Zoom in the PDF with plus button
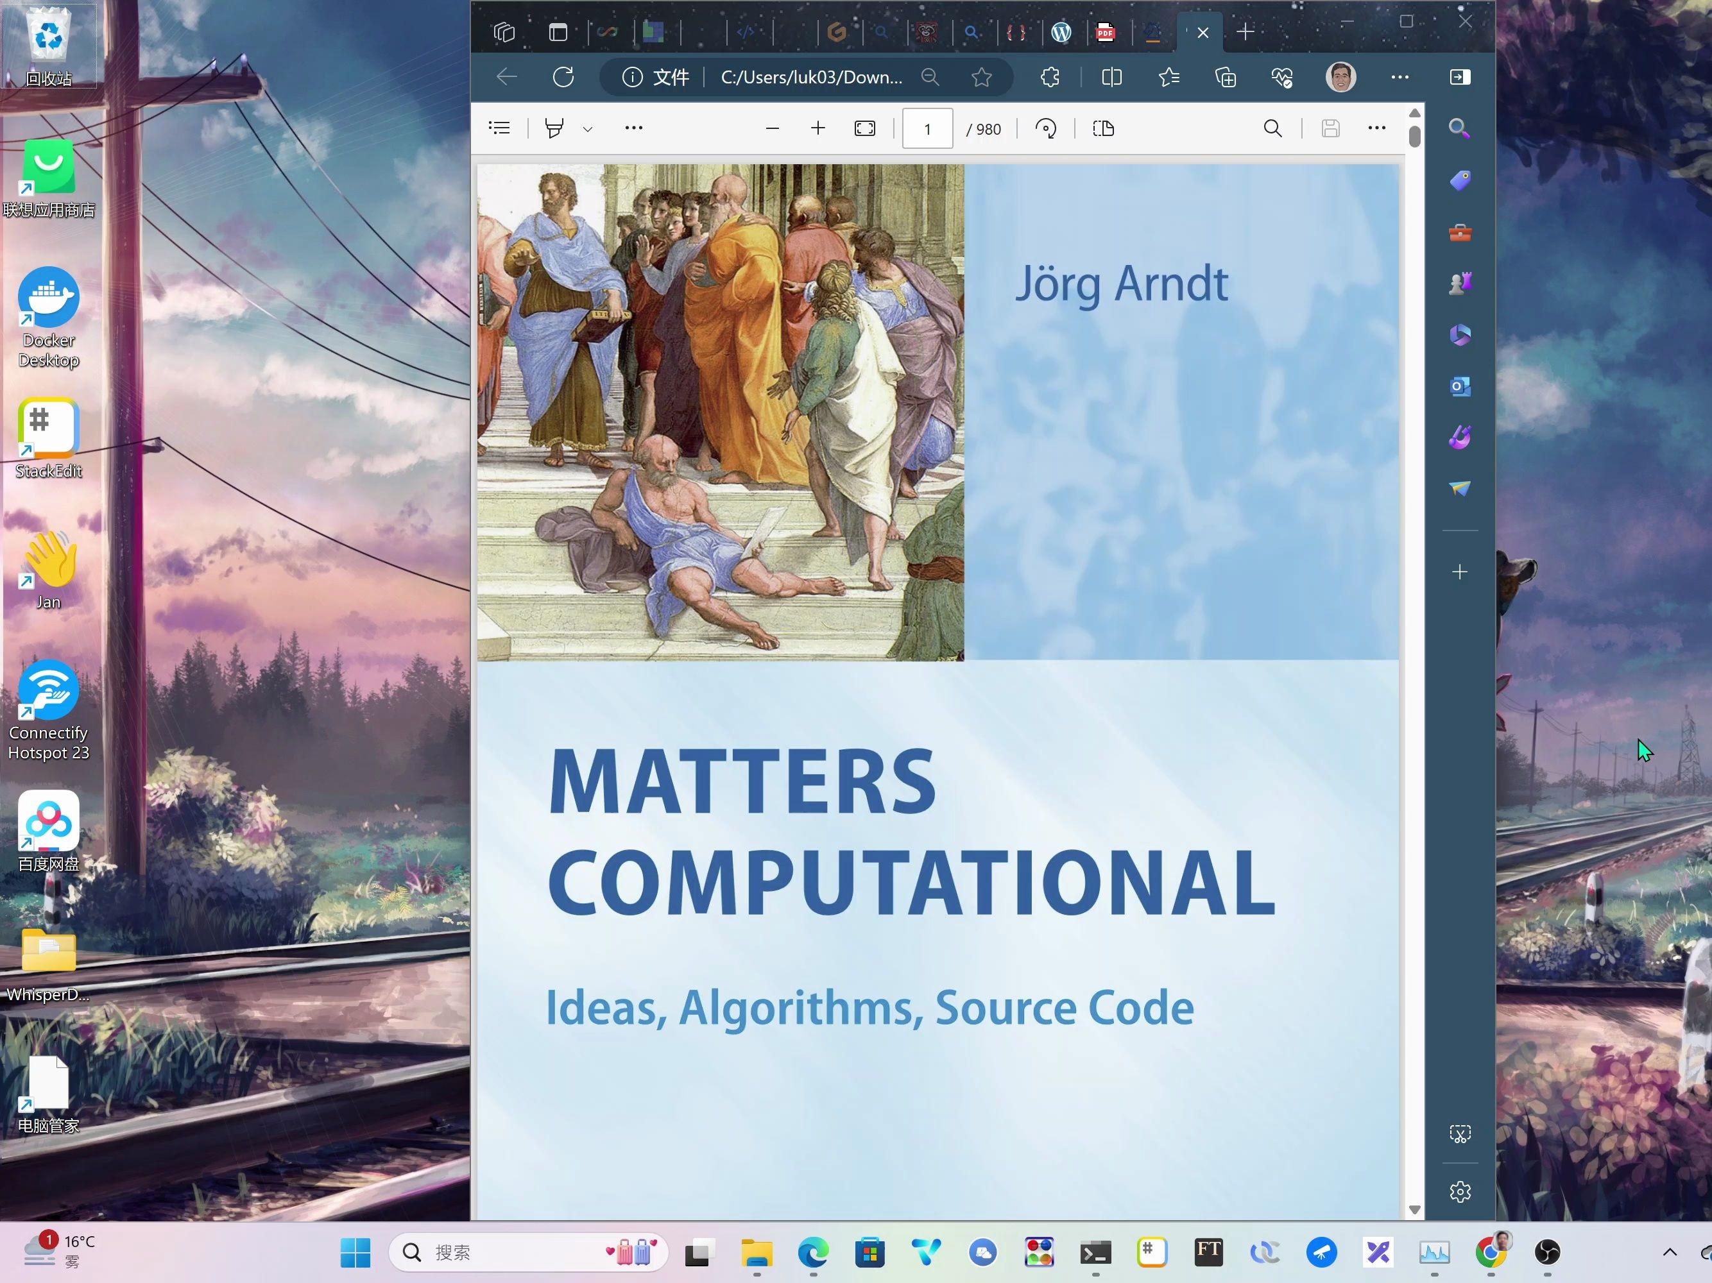Viewport: 1712px width, 1283px height. 818,128
